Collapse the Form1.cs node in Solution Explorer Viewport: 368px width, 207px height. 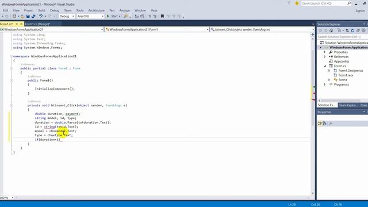click(325, 66)
